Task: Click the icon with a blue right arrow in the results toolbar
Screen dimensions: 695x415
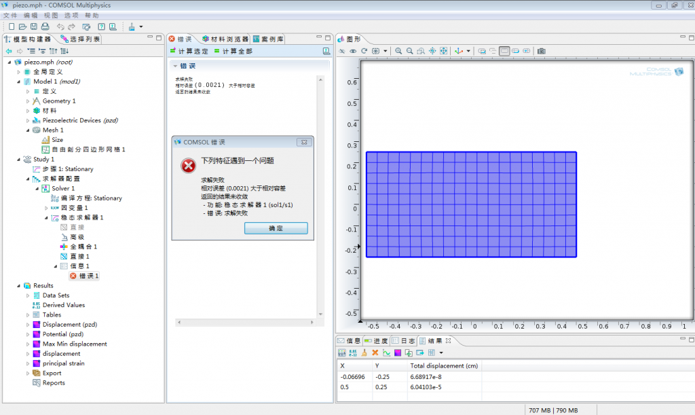Action: click(x=419, y=353)
